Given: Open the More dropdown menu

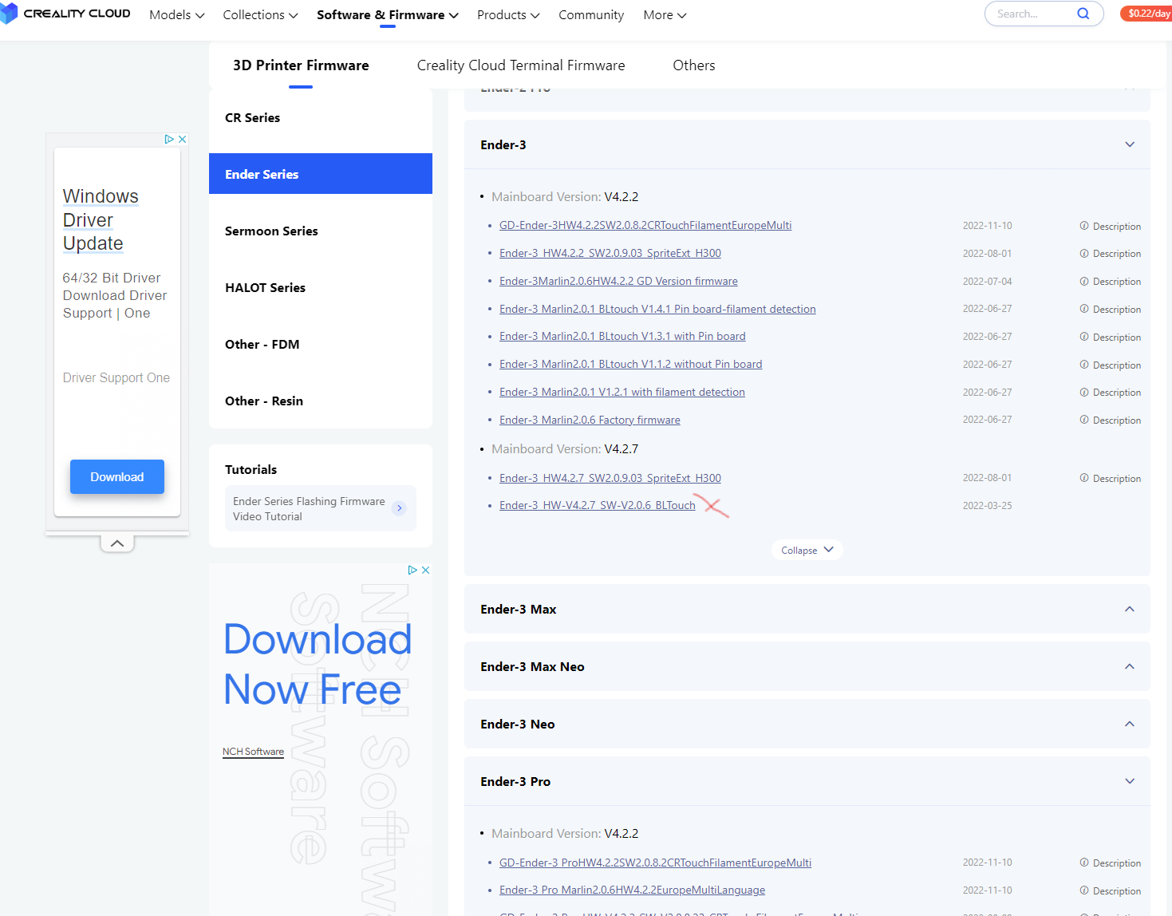Looking at the screenshot, I should [x=665, y=14].
